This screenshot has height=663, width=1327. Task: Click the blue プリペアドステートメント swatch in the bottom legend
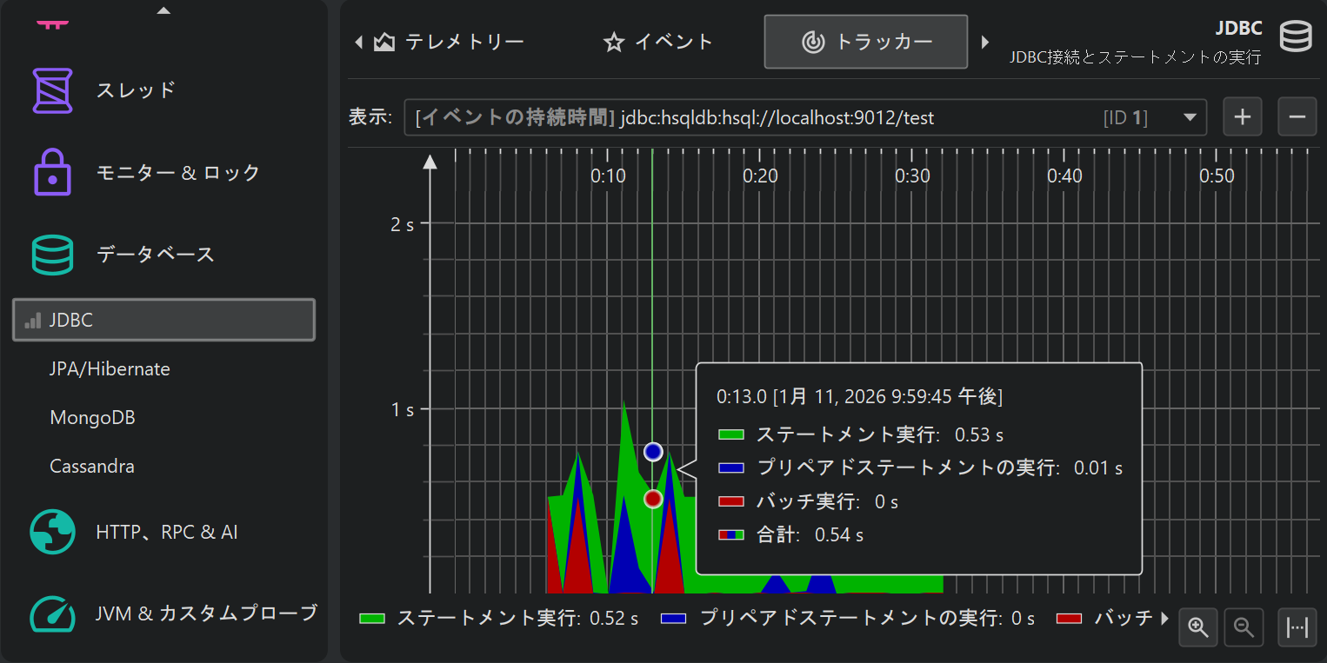675,619
